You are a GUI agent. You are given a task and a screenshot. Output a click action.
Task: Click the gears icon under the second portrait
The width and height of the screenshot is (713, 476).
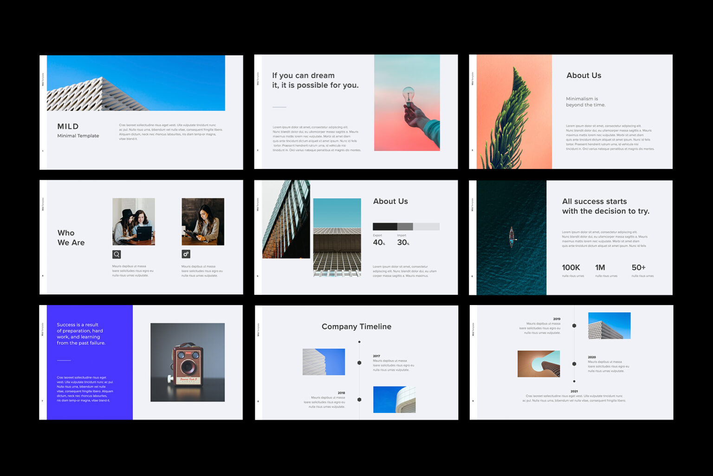pos(186,254)
